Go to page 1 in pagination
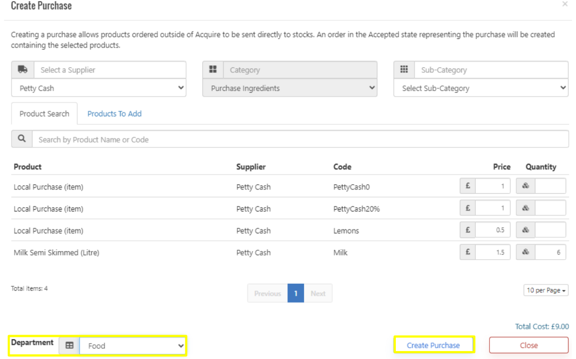The height and width of the screenshot is (359, 576). click(x=296, y=293)
